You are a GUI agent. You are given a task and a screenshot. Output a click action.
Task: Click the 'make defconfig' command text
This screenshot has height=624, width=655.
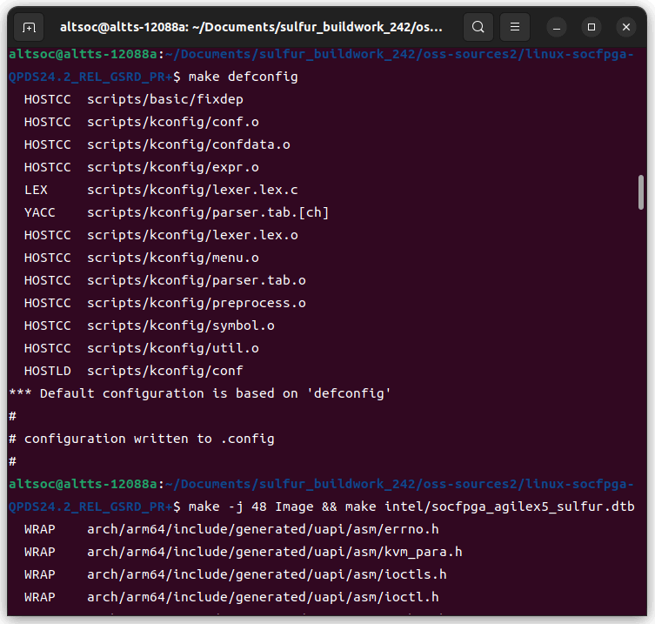[243, 77]
